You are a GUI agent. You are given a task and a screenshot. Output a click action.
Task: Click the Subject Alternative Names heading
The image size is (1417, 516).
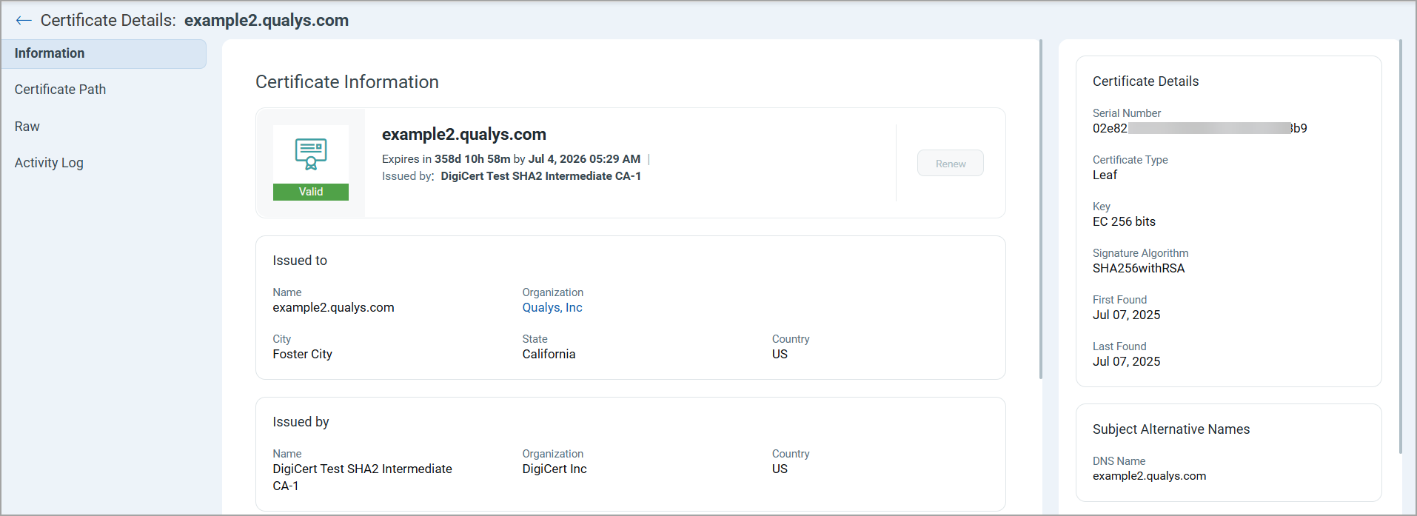point(1171,429)
